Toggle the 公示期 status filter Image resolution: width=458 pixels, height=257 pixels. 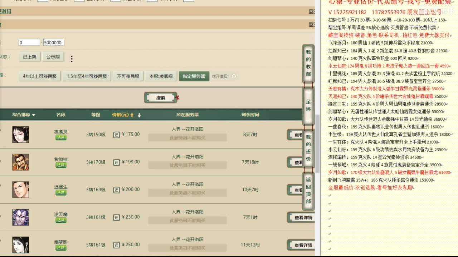tap(53, 56)
